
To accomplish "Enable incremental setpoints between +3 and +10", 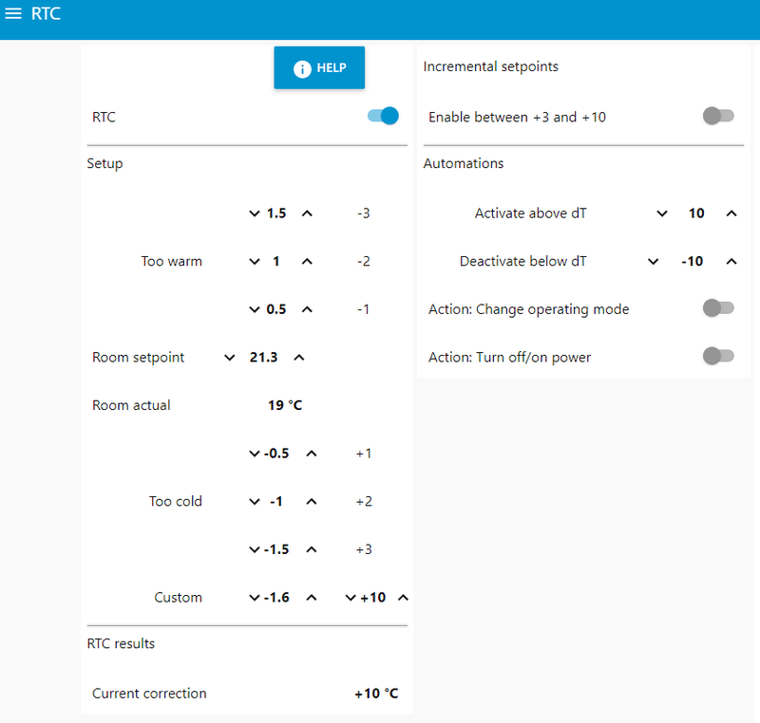I will 718,117.
